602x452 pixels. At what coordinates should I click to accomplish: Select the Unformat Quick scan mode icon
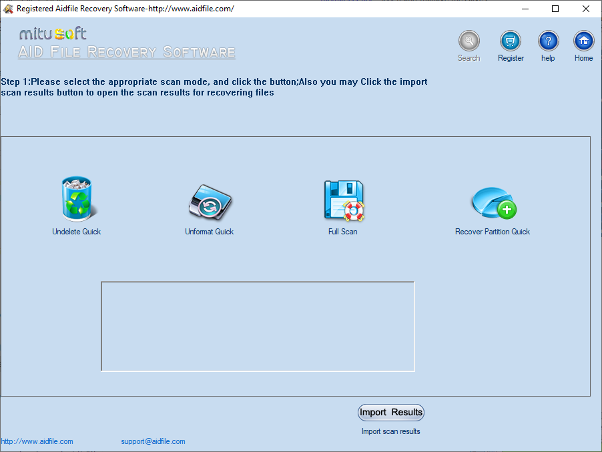click(209, 200)
